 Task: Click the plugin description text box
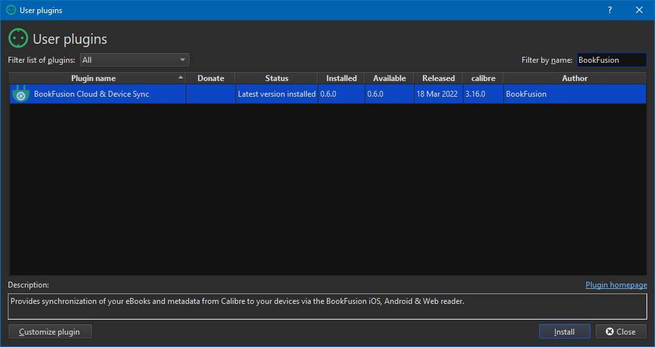click(x=327, y=306)
